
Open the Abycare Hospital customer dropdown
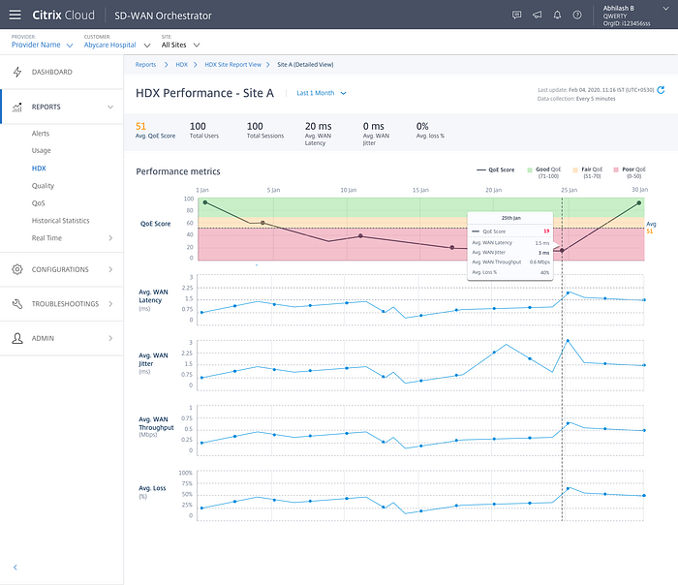(117, 45)
